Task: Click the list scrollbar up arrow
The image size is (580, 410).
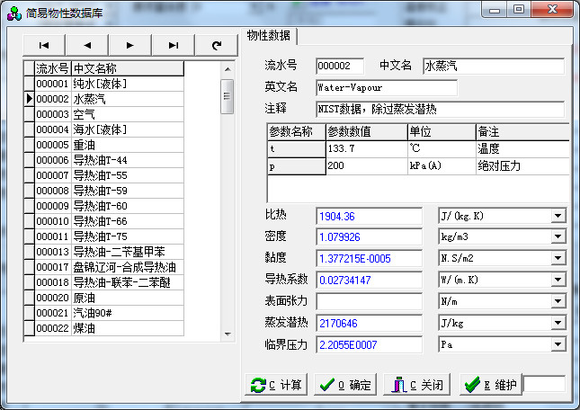Action: [228, 69]
